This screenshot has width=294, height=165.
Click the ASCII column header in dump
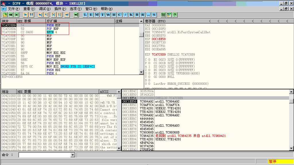tap(108, 92)
